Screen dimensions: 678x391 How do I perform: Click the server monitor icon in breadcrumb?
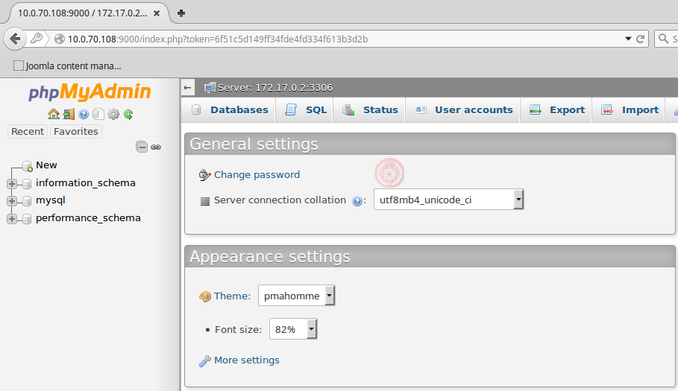tap(210, 88)
